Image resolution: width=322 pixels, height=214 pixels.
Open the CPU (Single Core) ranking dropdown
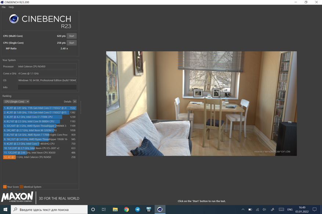[x=17, y=102]
